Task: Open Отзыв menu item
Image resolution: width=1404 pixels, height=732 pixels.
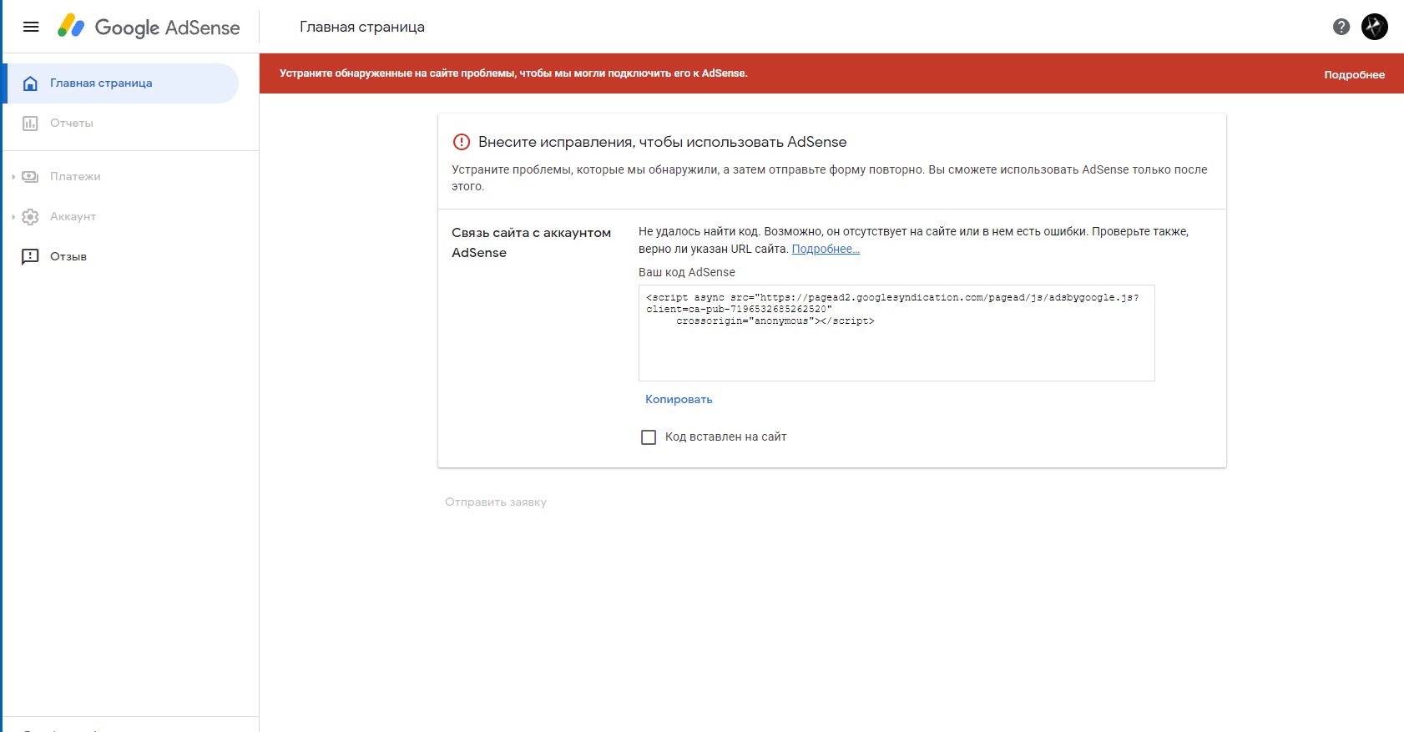Action: (68, 256)
